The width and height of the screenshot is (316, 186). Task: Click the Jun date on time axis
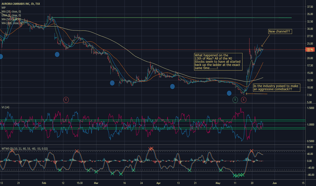point(275,183)
